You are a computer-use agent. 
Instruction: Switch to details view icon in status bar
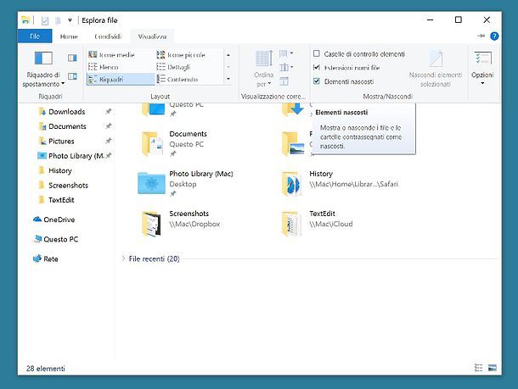477,368
